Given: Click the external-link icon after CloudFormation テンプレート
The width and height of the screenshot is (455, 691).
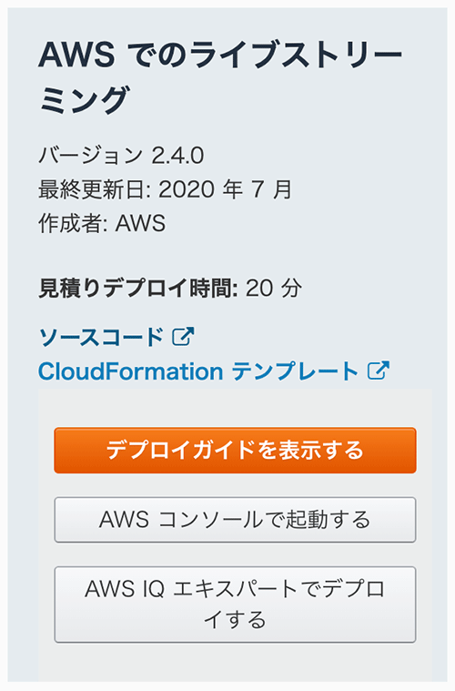Looking at the screenshot, I should (379, 371).
